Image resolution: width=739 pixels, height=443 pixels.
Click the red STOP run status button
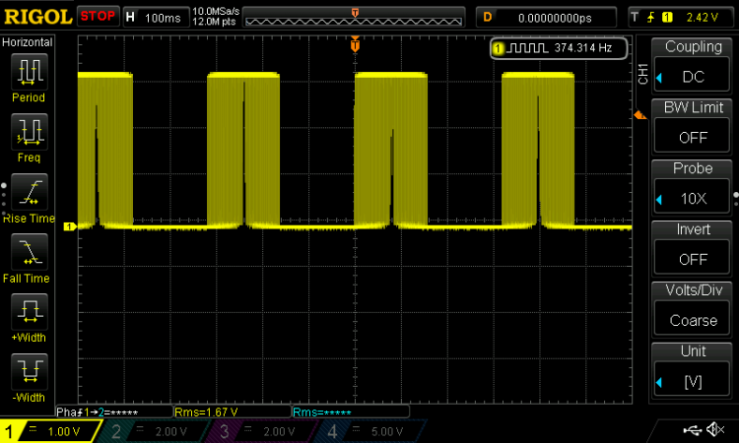click(98, 17)
